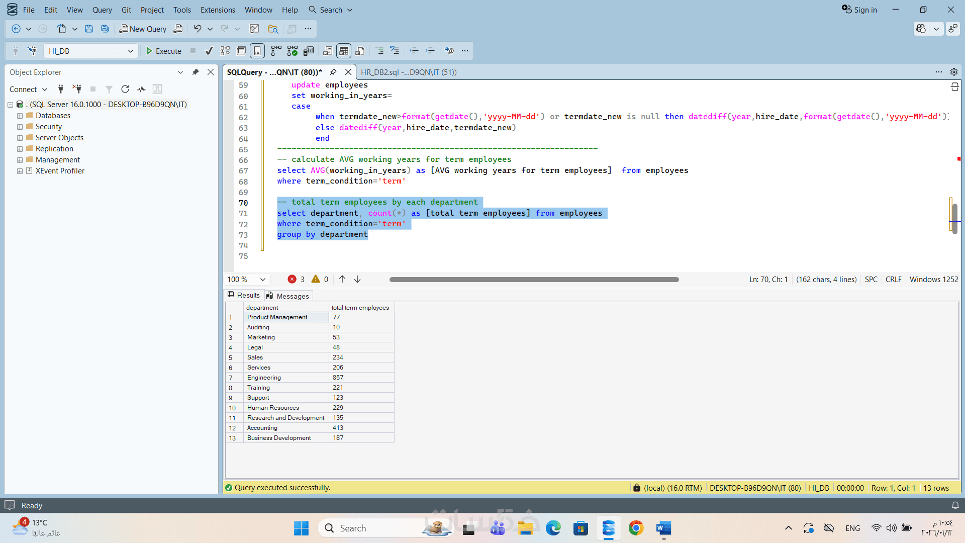This screenshot has width=965, height=543.
Task: Open the HI_DB database dropdown
Action: [130, 51]
